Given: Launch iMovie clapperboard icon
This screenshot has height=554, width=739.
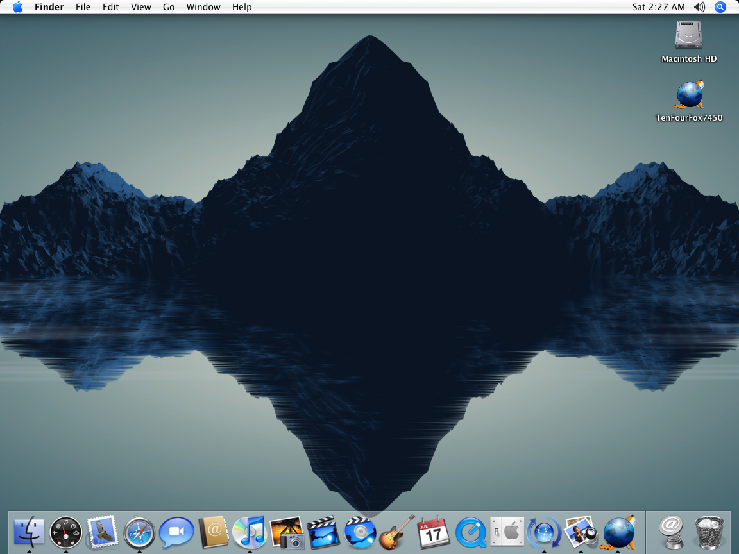Looking at the screenshot, I should pos(323,532).
